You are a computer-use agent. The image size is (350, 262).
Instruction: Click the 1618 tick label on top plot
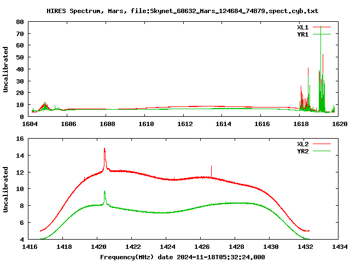click(301, 124)
